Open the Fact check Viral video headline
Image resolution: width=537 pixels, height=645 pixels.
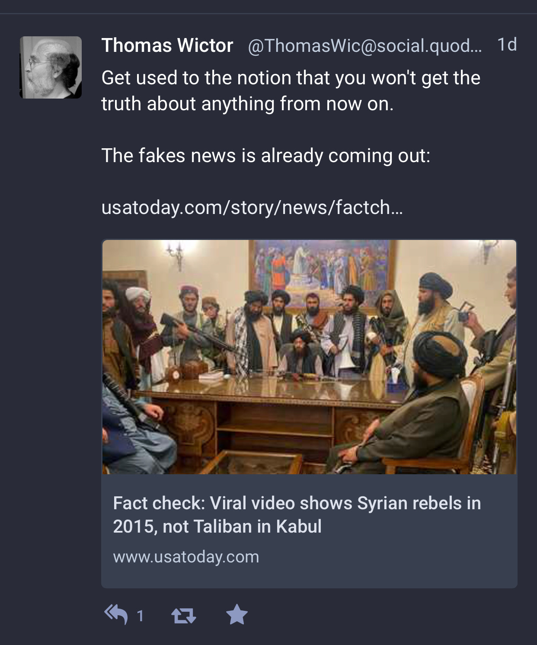tap(297, 515)
